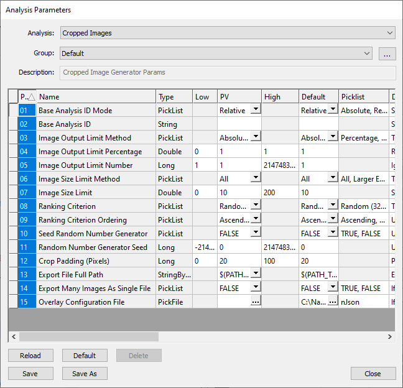The height and width of the screenshot is (388, 403).
Task: Open PV dropdown for Seed Random Number Generator
Action: coord(255,234)
